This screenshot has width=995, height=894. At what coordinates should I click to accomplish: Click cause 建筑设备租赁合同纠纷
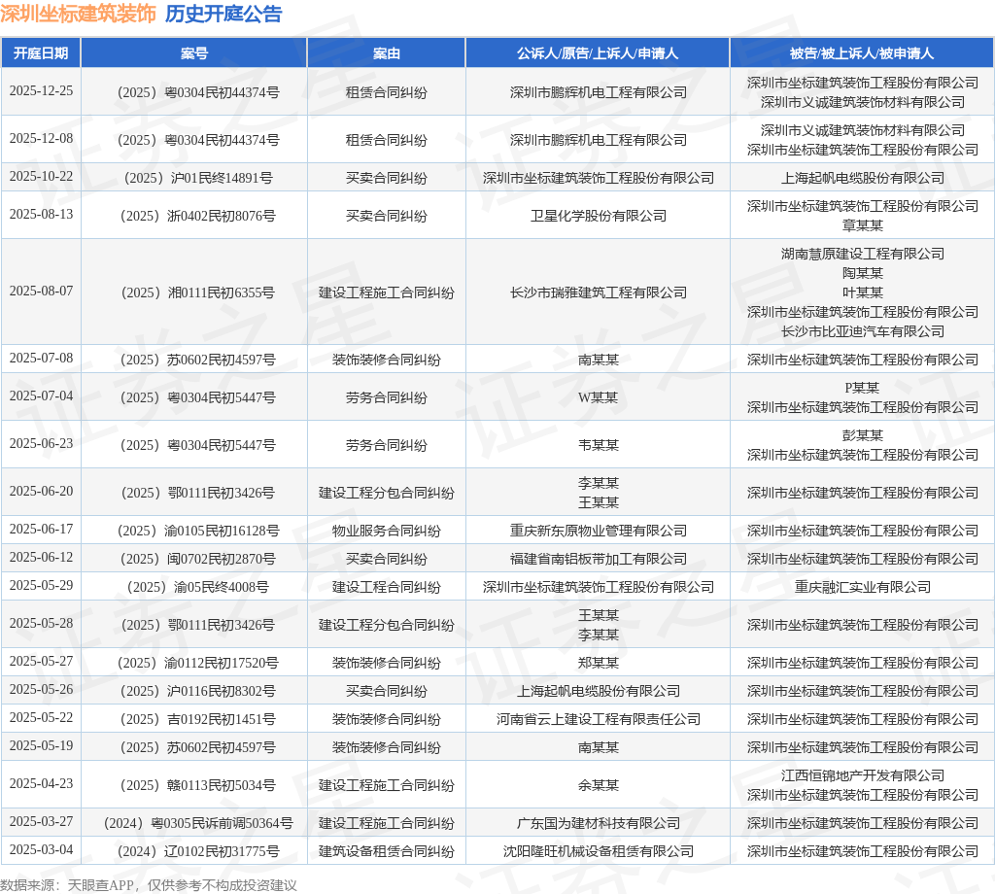point(387,851)
